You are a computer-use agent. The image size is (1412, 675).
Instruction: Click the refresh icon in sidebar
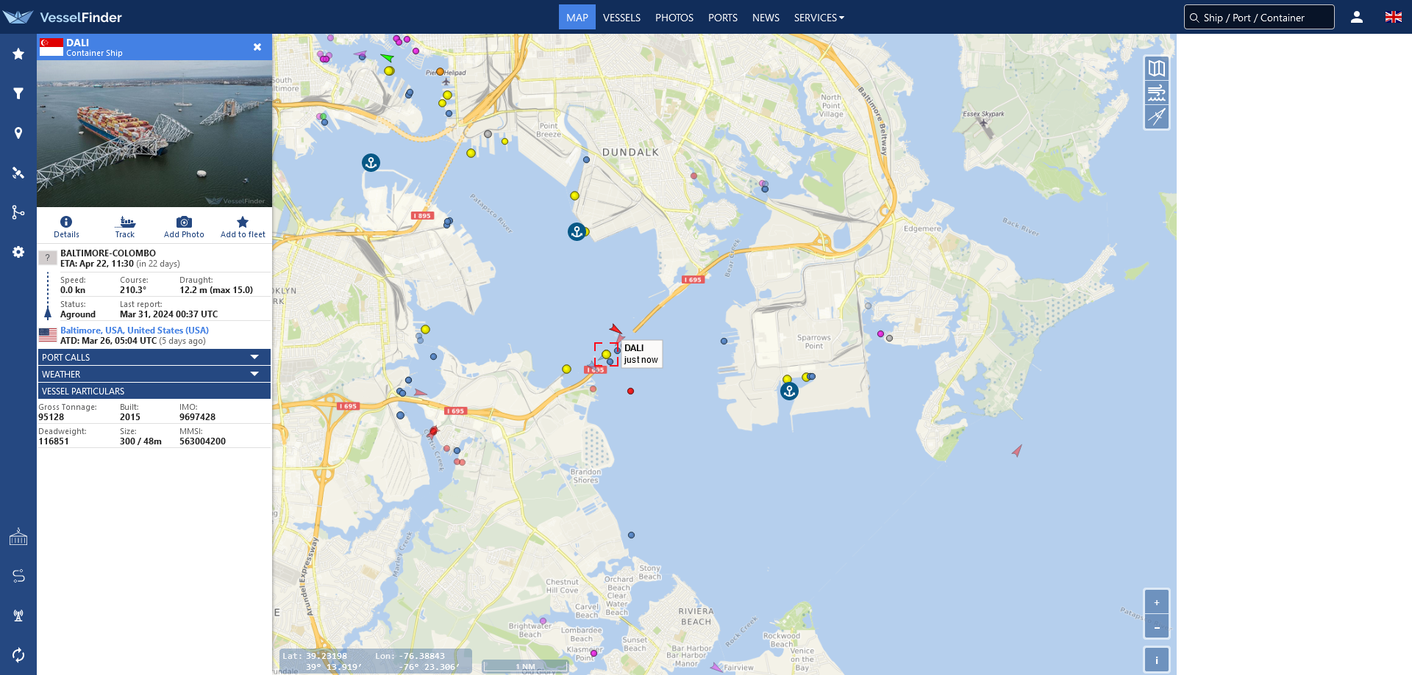pyautogui.click(x=18, y=654)
